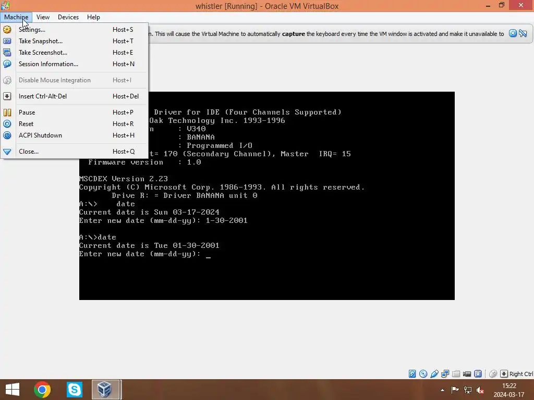
Task: Pause the running virtual machine
Action: click(74, 113)
